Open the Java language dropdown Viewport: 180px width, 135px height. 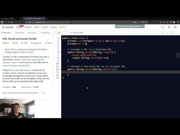point(61,33)
